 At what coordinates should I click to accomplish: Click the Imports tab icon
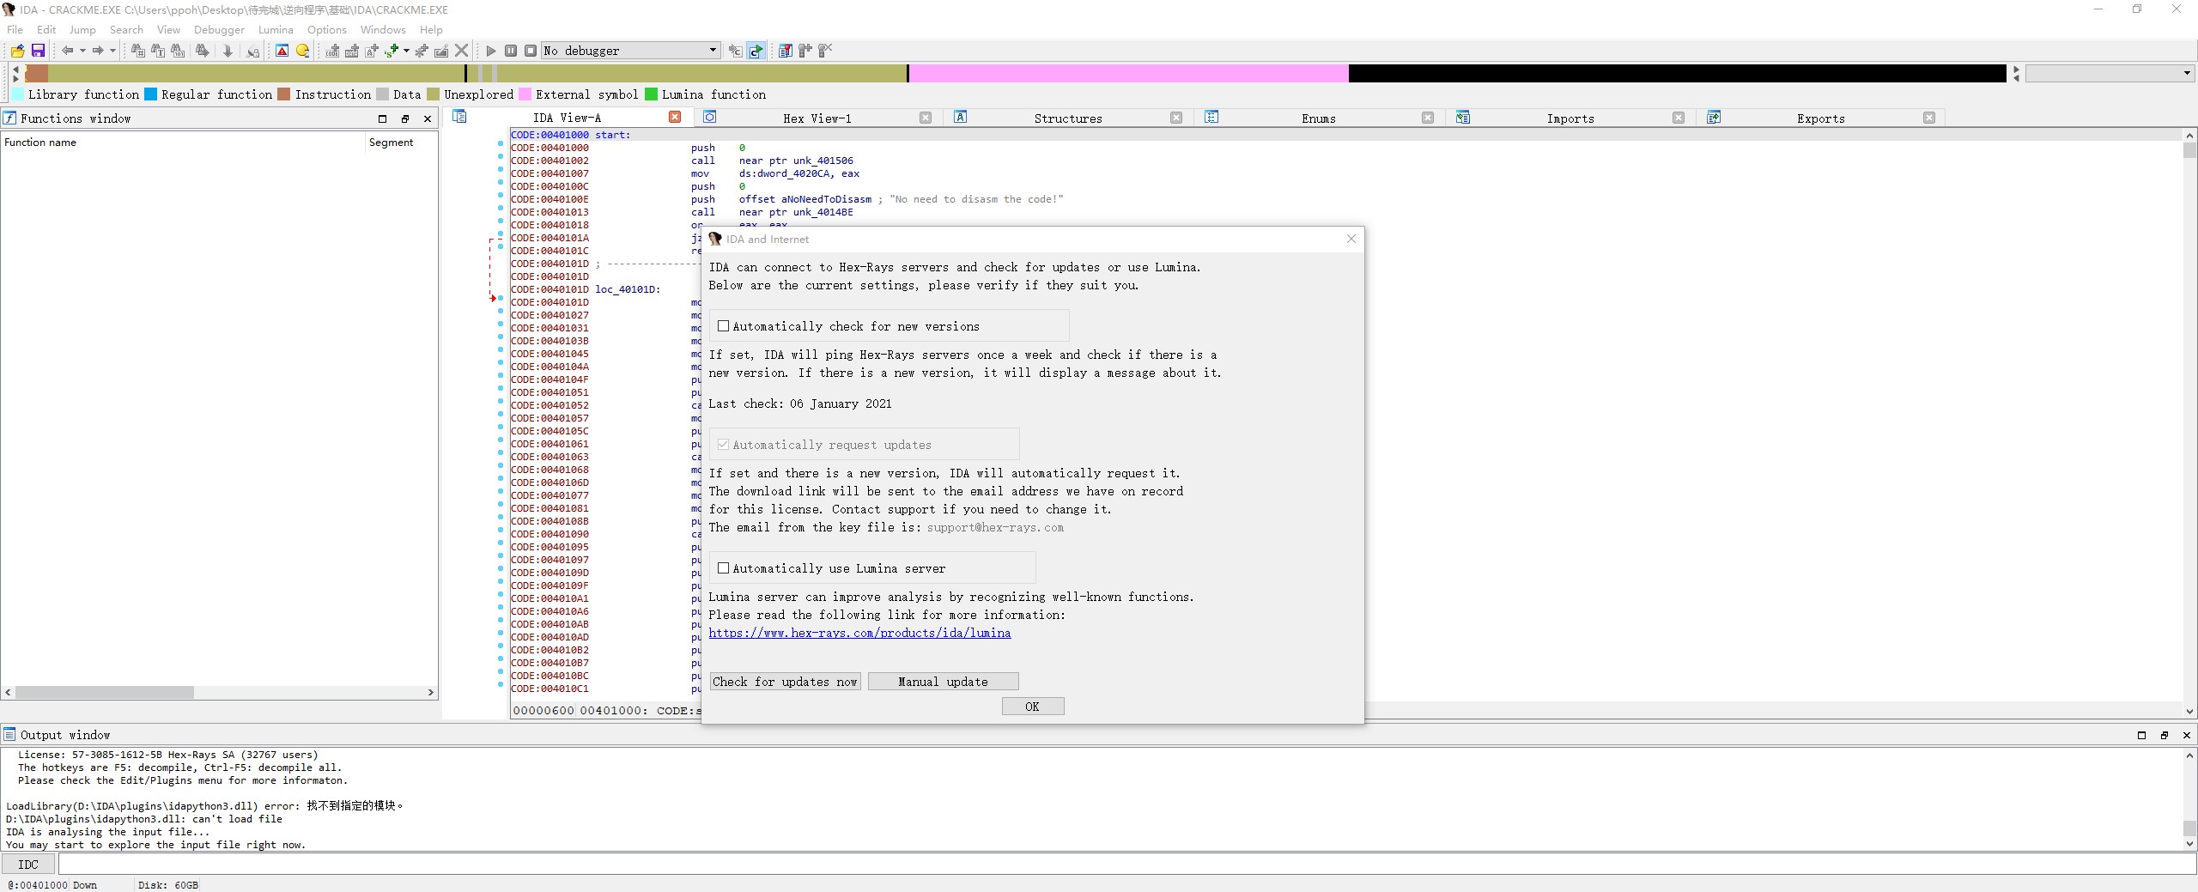tap(1463, 118)
